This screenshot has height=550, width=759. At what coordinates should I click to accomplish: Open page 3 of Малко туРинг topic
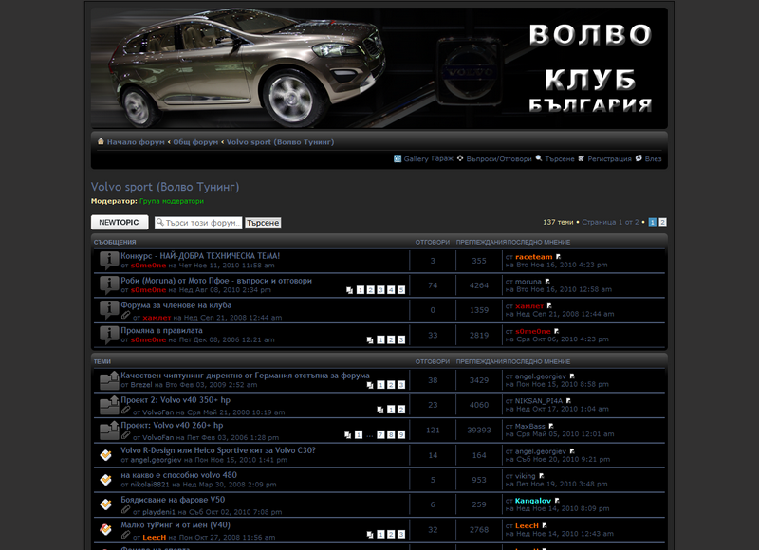coord(401,534)
